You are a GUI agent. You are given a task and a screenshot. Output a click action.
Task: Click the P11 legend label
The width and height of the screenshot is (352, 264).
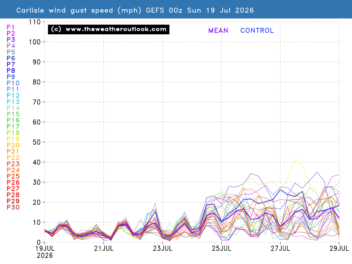[13, 89]
